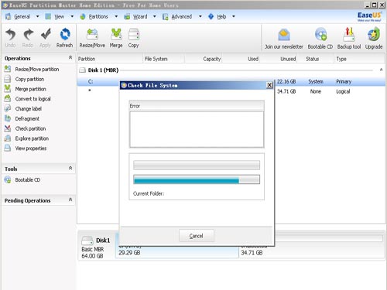Open the Backup tool icon
This screenshot has width=387, height=290.
349,35
